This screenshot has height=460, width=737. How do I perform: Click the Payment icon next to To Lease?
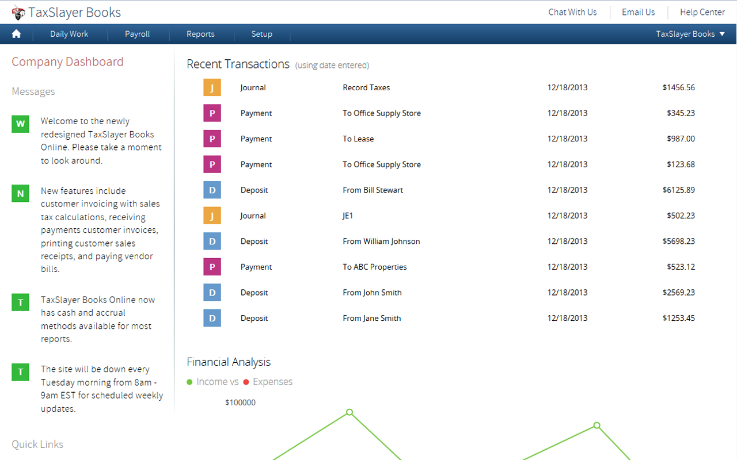click(212, 139)
